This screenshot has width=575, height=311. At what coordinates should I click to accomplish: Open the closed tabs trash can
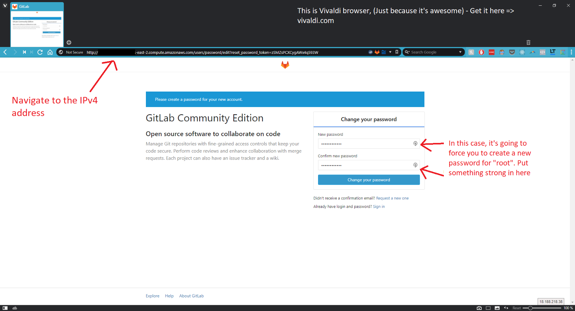point(528,42)
